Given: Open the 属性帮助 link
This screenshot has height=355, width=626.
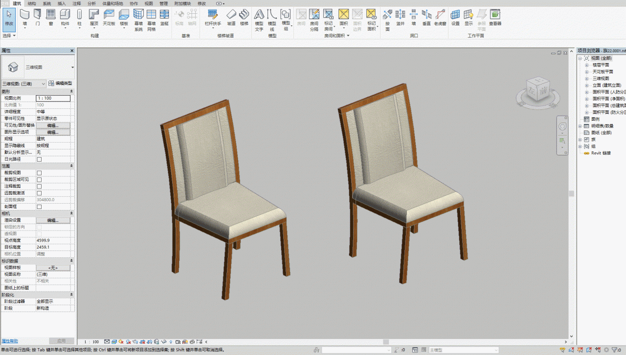Looking at the screenshot, I should [10, 341].
